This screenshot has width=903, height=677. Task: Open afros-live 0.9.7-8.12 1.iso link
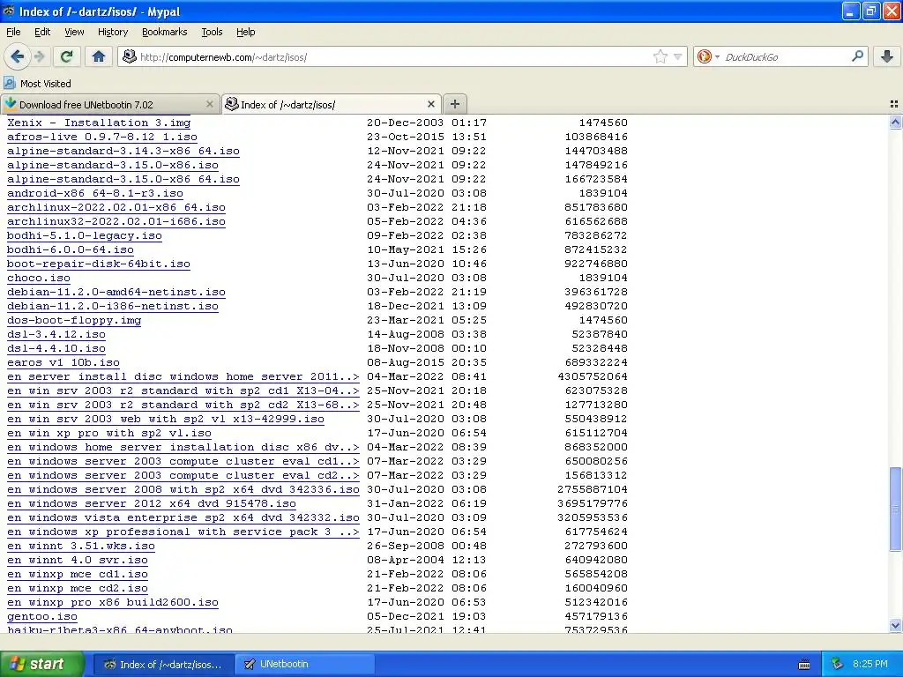pyautogui.click(x=102, y=137)
